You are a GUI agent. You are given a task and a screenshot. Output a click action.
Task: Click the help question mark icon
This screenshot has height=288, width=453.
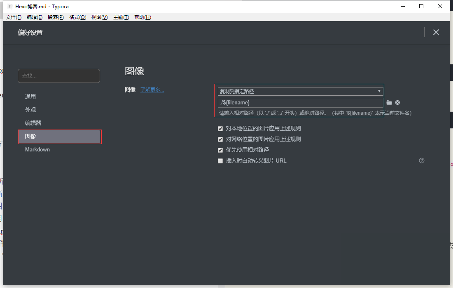421,161
